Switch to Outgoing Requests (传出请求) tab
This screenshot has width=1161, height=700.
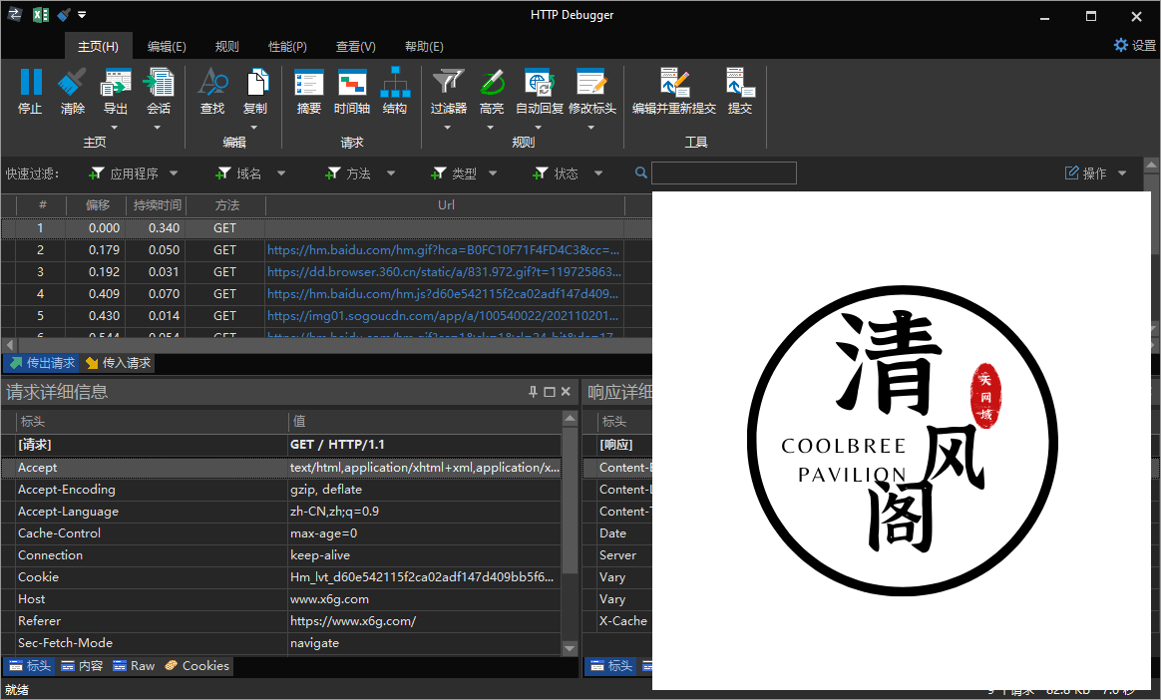point(42,363)
